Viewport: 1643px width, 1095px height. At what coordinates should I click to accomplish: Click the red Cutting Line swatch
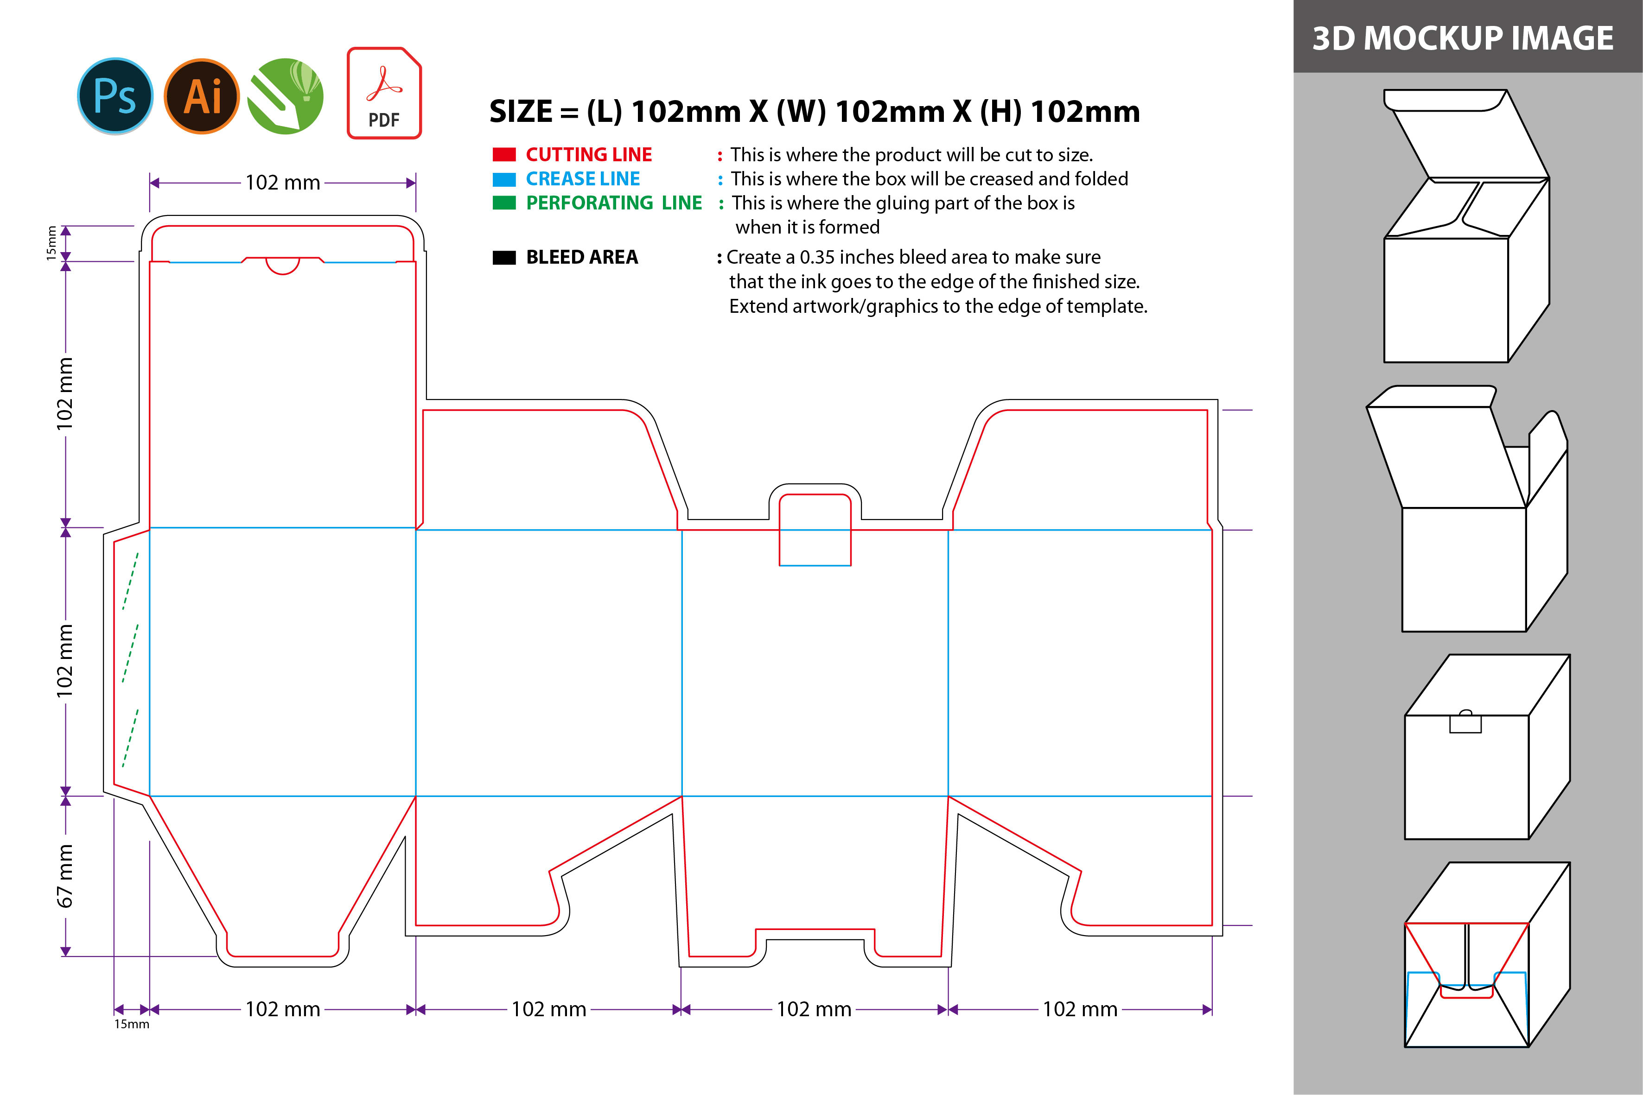coord(504,155)
